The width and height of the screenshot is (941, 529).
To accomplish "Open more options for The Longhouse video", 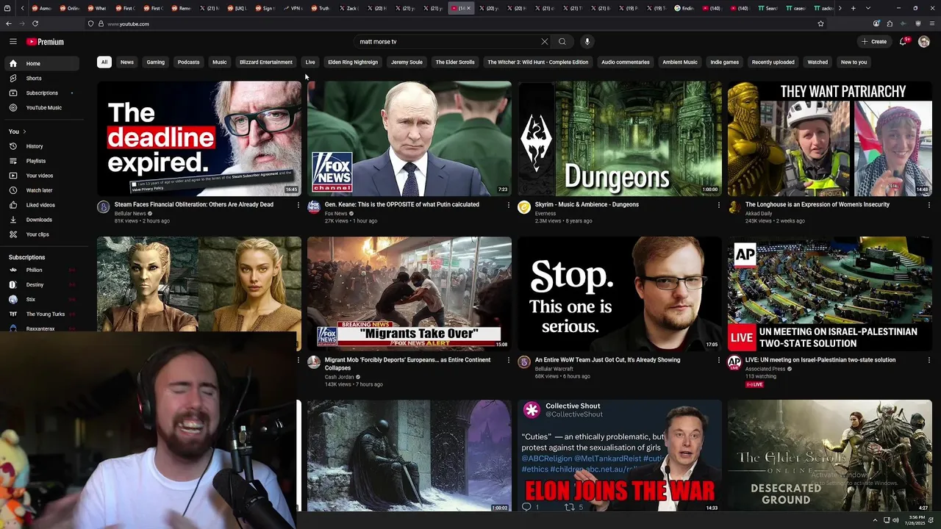I will coord(929,205).
